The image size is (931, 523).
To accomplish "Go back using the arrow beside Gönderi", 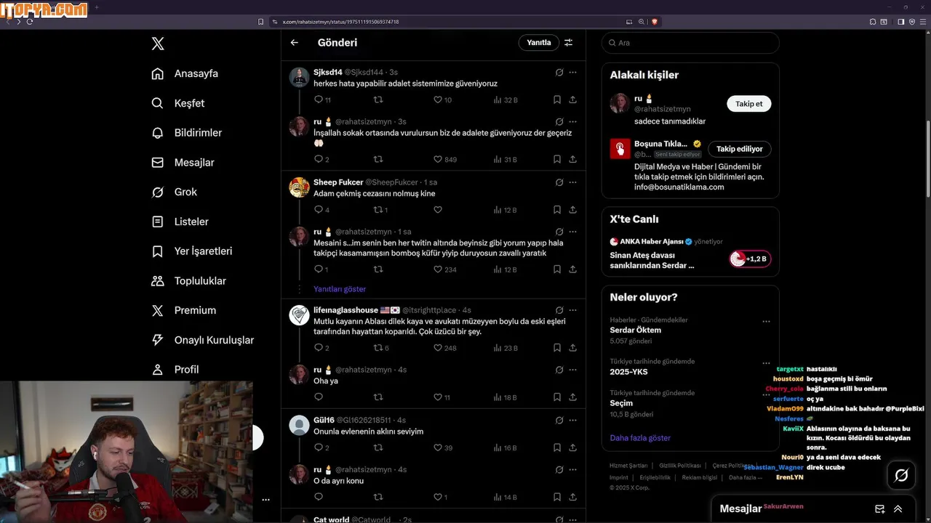I will (294, 43).
